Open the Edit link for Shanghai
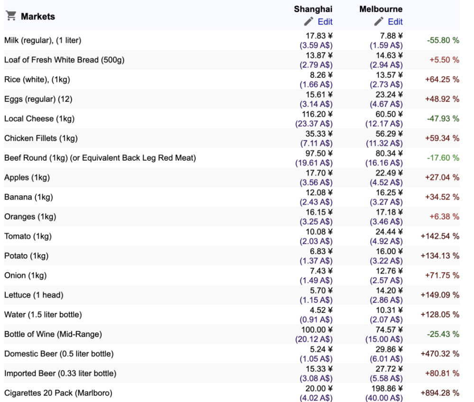This screenshot has width=474, height=402. click(x=325, y=22)
